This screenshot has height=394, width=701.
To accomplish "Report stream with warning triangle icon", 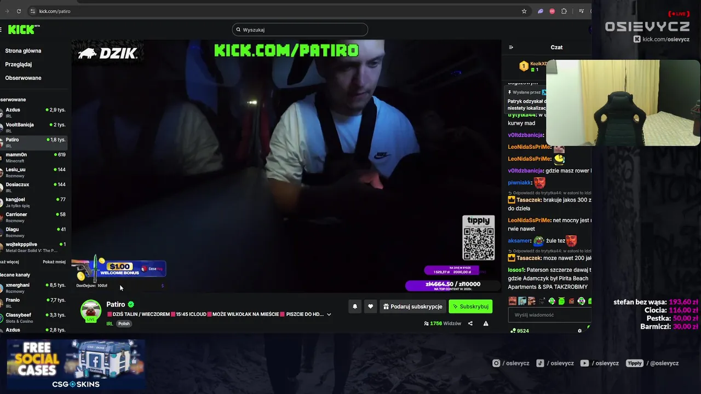I will pyautogui.click(x=486, y=323).
